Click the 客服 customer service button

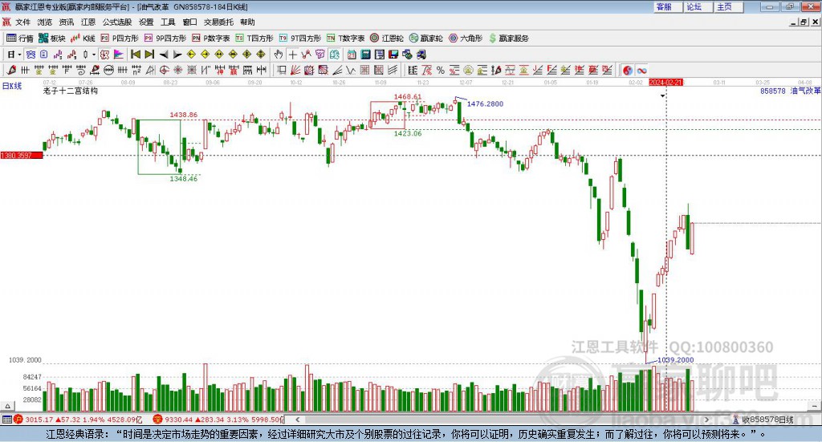668,6
